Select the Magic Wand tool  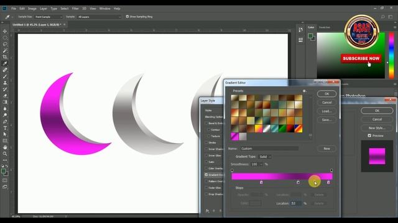(x=5, y=51)
